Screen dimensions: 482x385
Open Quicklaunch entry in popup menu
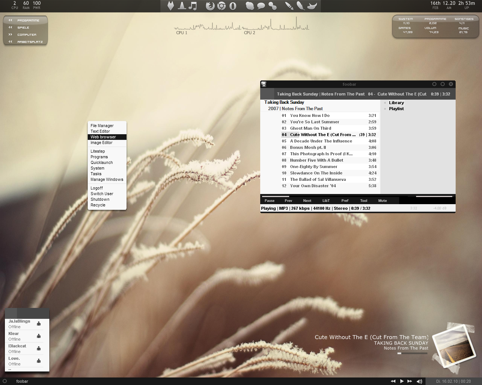click(107, 162)
